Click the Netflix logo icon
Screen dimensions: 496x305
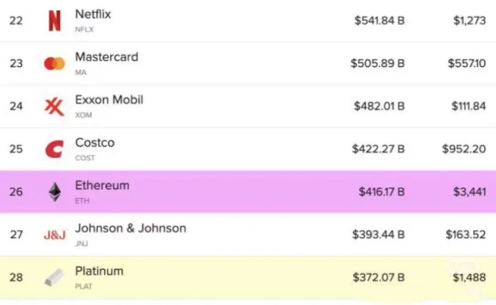[x=54, y=21]
